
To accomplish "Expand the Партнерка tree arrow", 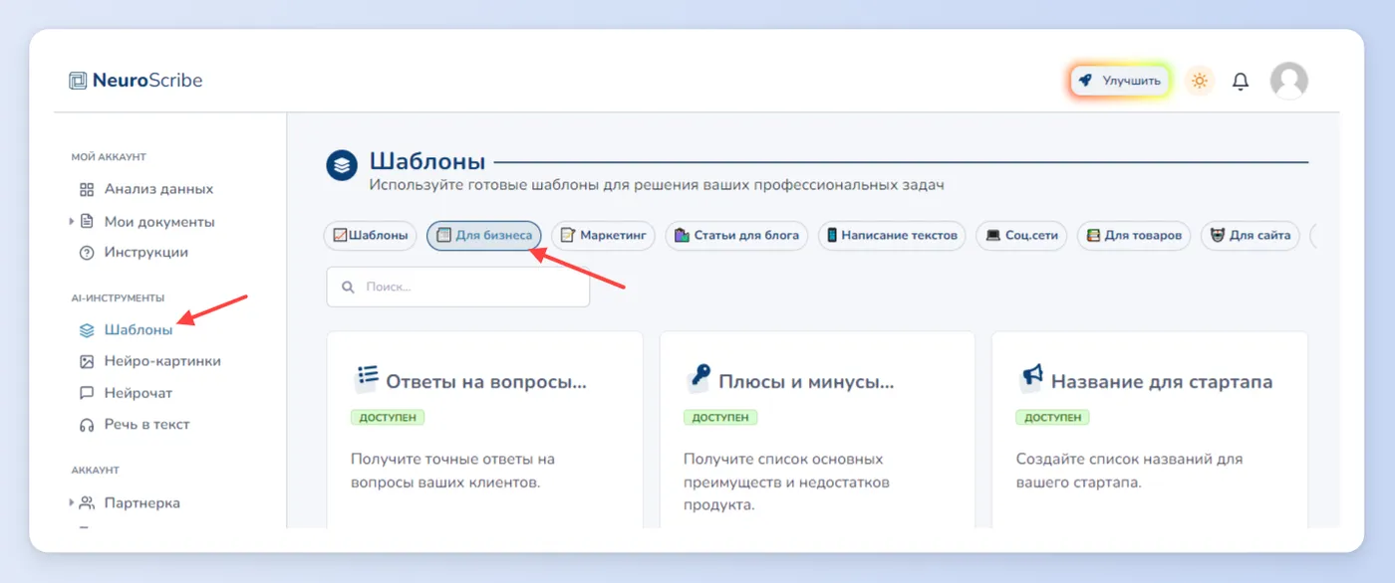I will (x=72, y=502).
